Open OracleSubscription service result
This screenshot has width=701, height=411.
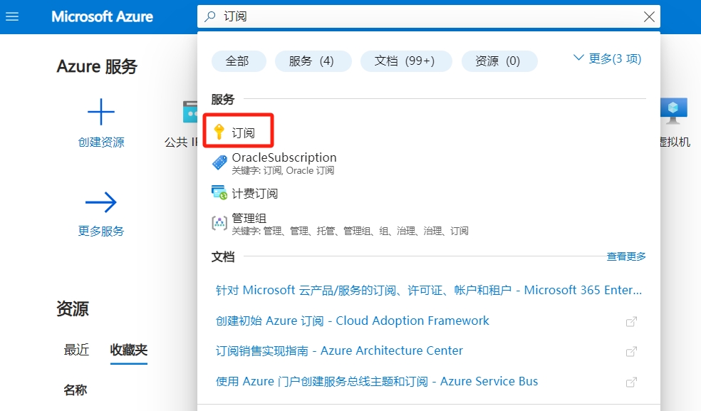[284, 157]
